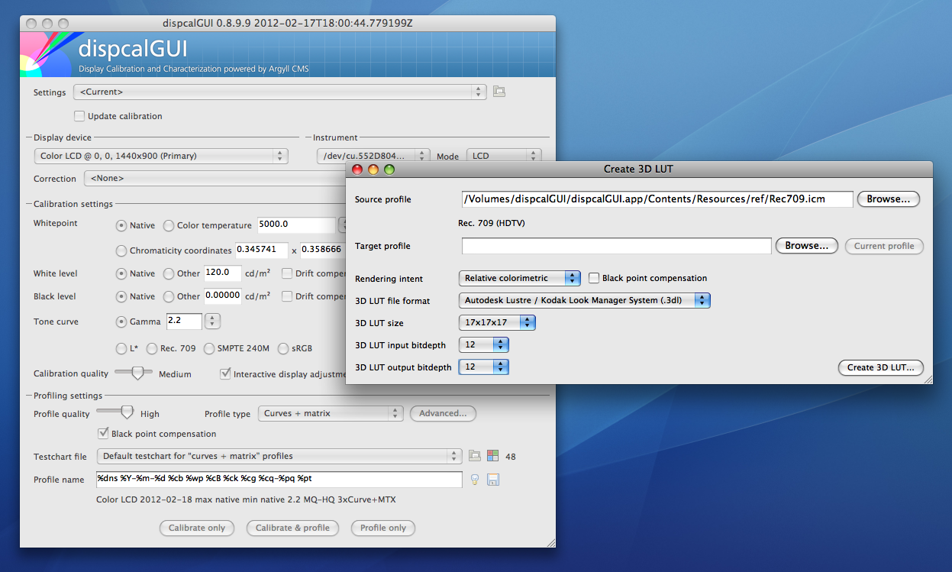Click the chromaticity x coordinate field
Image resolution: width=952 pixels, height=572 pixels.
click(261, 250)
